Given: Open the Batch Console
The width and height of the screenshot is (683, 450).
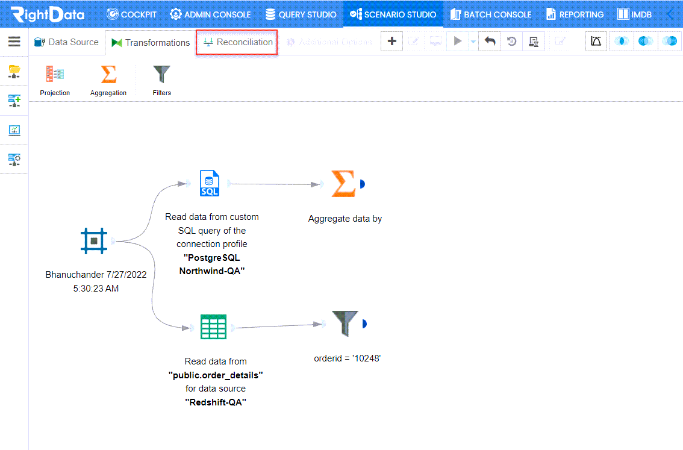Looking at the screenshot, I should coord(491,14).
